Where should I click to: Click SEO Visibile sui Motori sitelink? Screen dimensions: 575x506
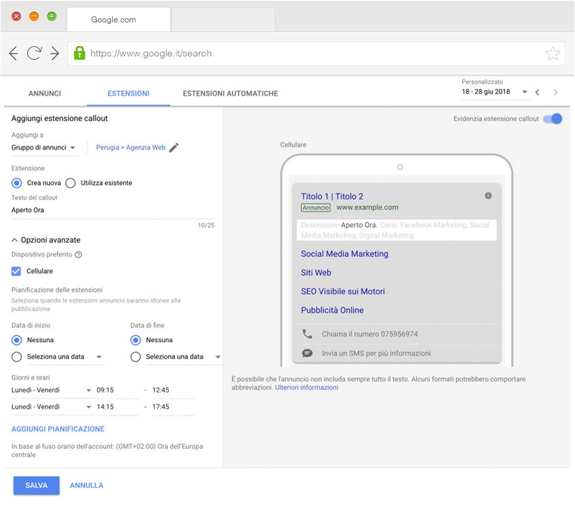pyautogui.click(x=343, y=291)
